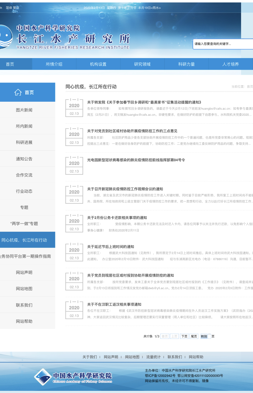Select 所内新闻 in the sidebar
Viewport: 253px width, 393px height.
(x=28, y=126)
